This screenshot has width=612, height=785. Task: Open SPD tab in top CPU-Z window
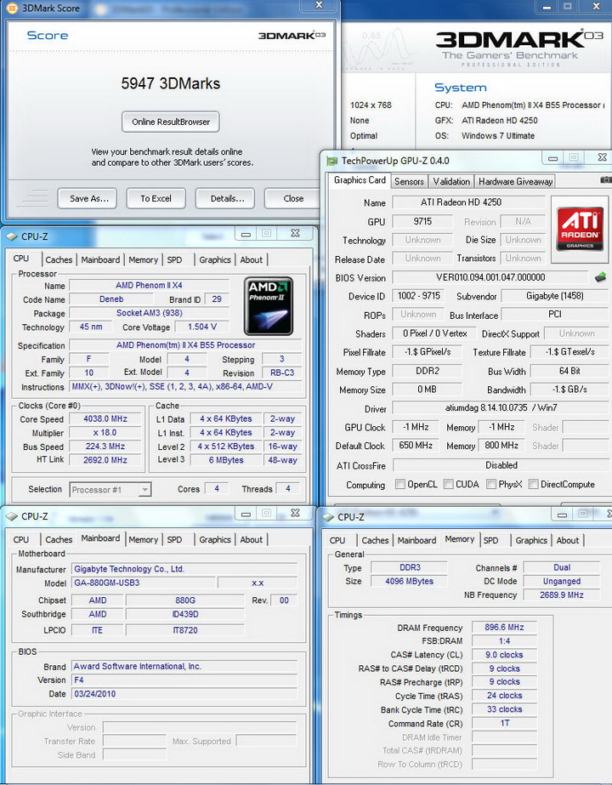tap(174, 260)
